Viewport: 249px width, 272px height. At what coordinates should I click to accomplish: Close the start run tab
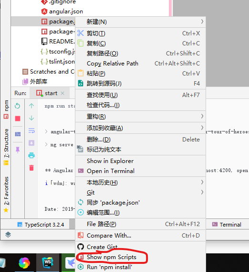(x=62, y=93)
